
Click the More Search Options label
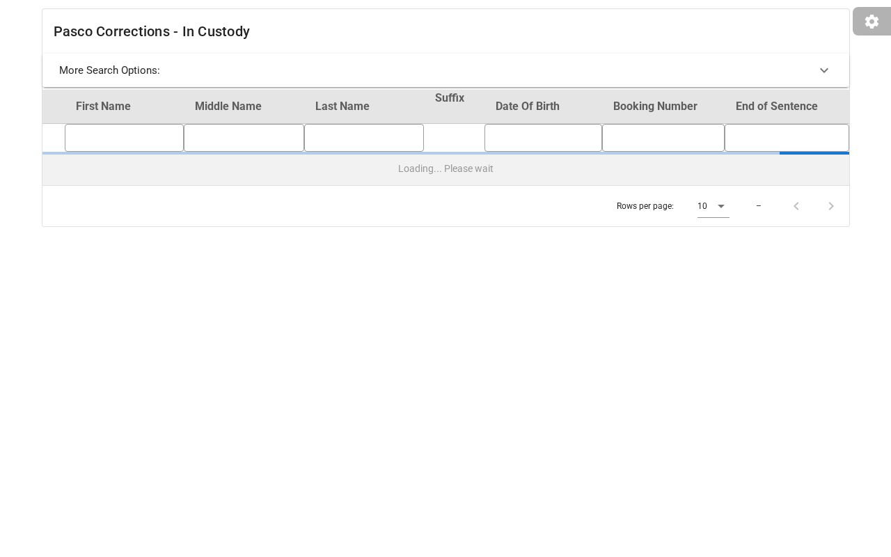tap(109, 70)
